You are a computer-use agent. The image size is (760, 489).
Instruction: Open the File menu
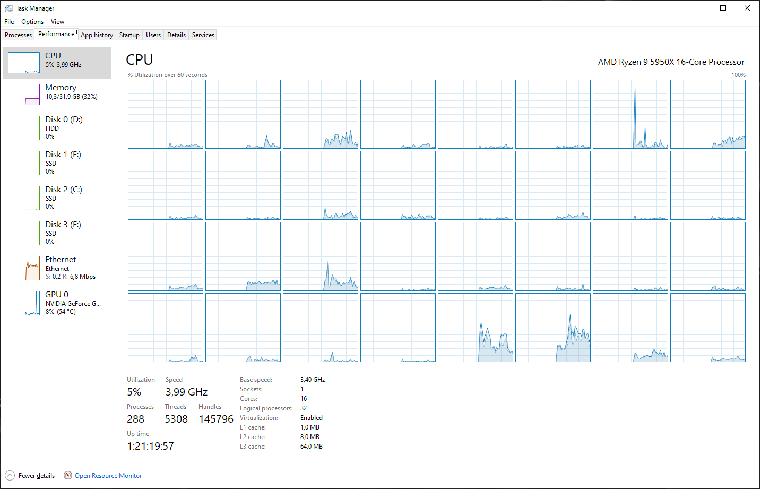9,22
